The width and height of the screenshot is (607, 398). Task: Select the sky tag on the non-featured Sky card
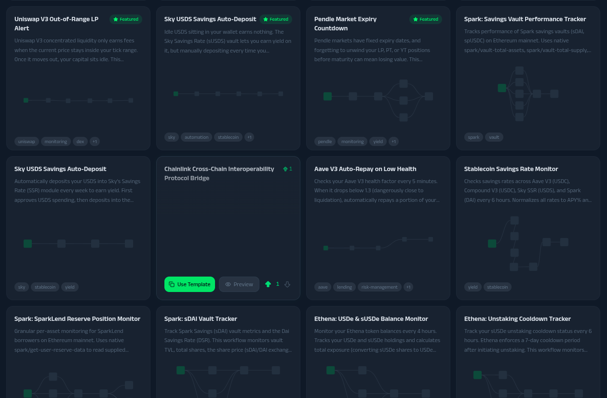22,287
